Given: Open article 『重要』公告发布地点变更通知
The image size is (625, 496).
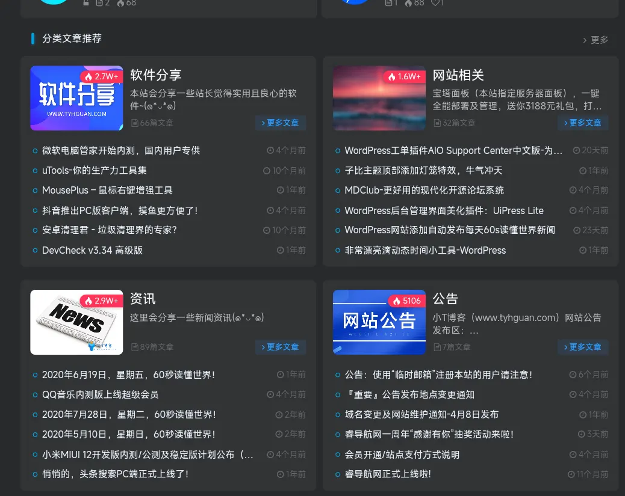Looking at the screenshot, I should [x=409, y=394].
